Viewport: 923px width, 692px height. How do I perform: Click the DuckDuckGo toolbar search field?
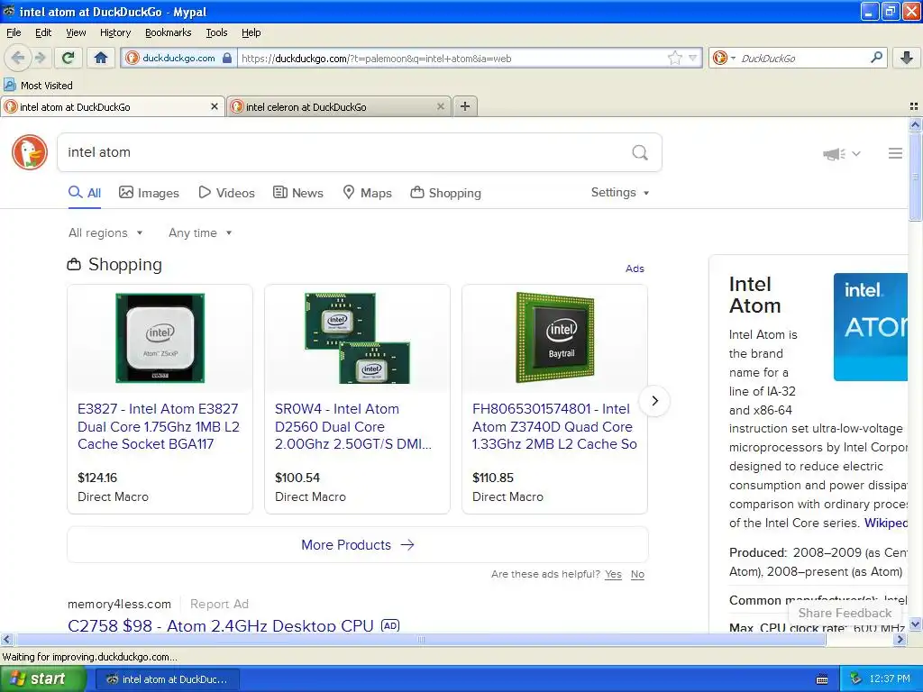803,58
